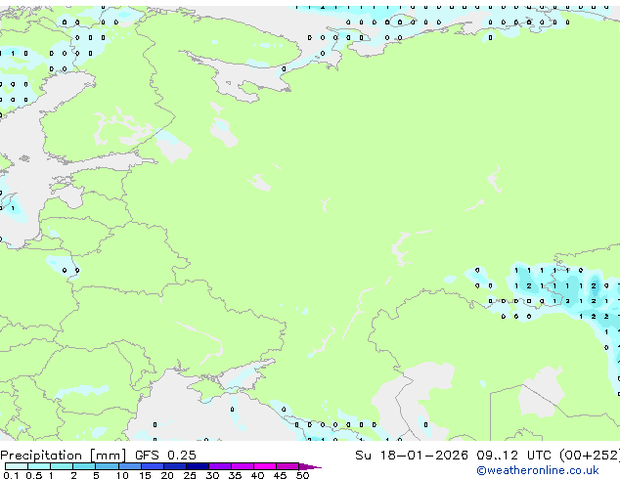
Task: Choose the 20–25 mm dark blue swatch
Action: 175,466
